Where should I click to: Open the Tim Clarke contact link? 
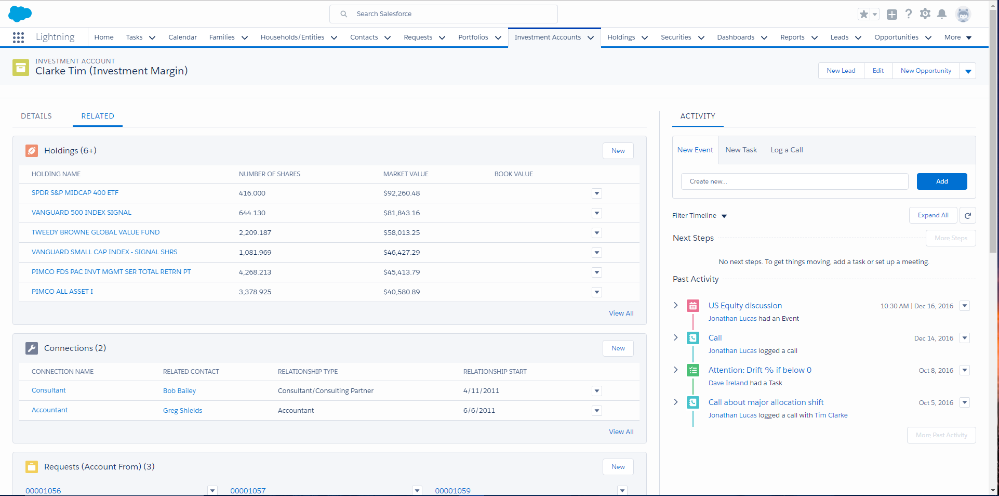[x=831, y=415]
